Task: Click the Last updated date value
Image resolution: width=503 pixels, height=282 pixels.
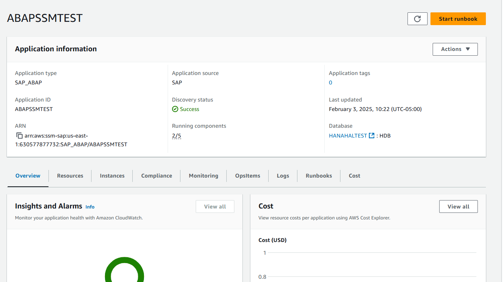Action: pyautogui.click(x=375, y=109)
